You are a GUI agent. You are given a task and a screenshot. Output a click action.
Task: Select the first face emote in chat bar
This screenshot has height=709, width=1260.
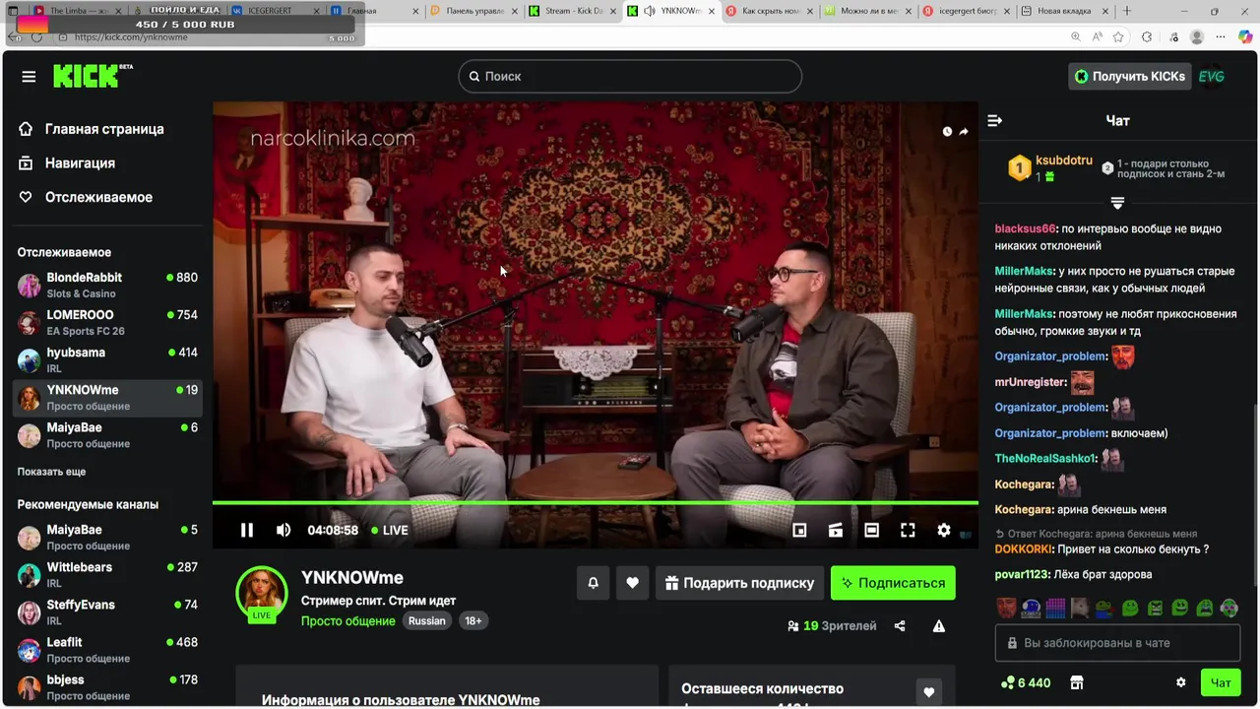point(1006,609)
